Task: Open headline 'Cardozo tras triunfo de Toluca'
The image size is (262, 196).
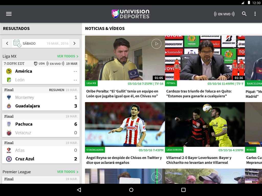Action: pyautogui.click(x=199, y=94)
